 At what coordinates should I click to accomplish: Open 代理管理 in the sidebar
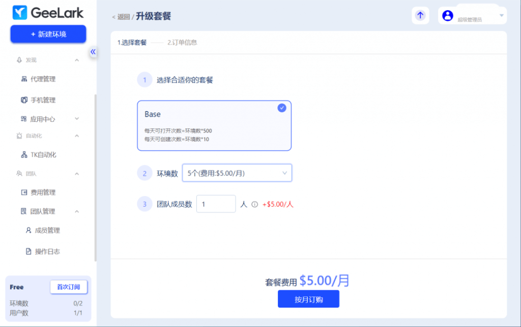point(43,79)
